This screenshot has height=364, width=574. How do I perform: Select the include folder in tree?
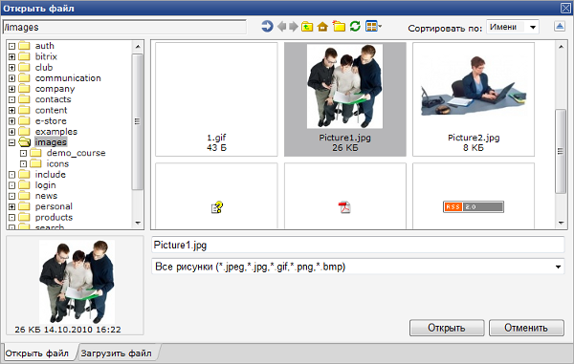[x=50, y=174]
